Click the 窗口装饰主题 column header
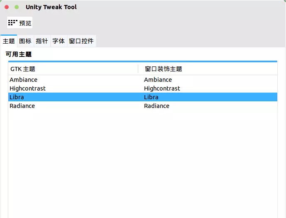 pyautogui.click(x=208, y=69)
